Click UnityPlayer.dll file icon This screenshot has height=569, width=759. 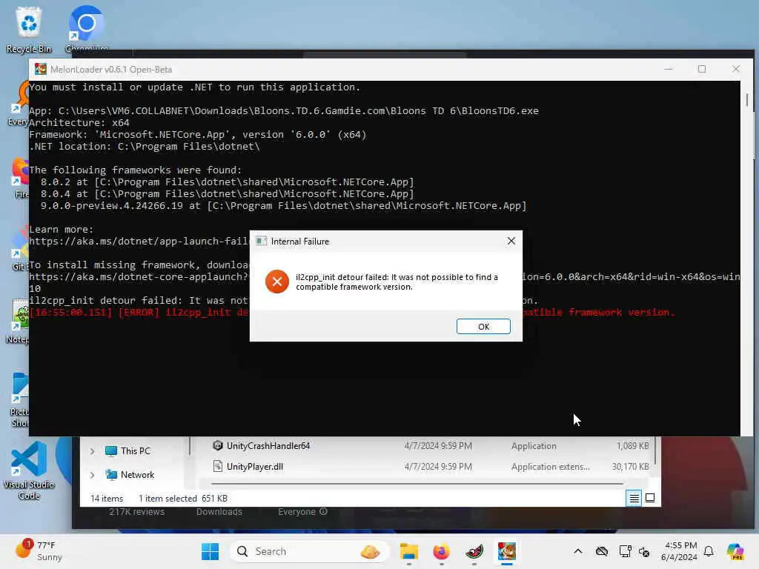pos(218,467)
